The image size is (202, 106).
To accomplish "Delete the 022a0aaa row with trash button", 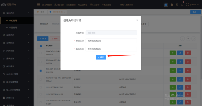I will (x=188, y=62).
